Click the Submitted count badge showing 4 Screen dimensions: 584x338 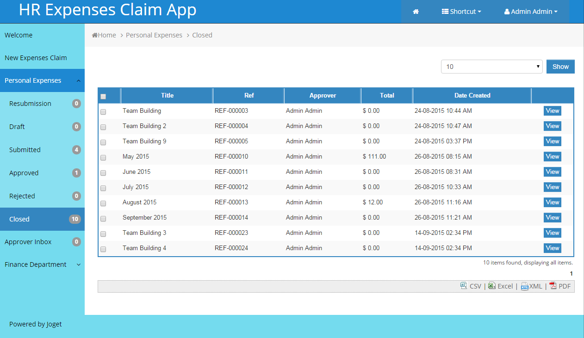(76, 150)
